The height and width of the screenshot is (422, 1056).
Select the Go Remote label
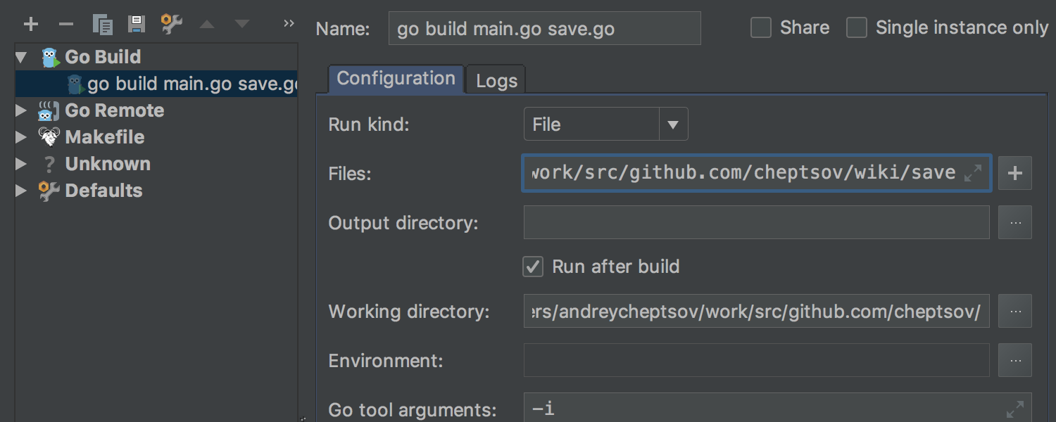[x=115, y=110]
